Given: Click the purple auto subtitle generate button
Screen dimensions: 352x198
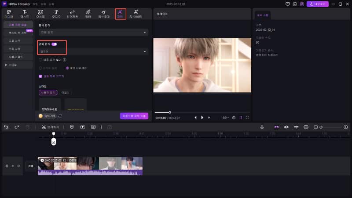Looking at the screenshot, I should 134,116.
